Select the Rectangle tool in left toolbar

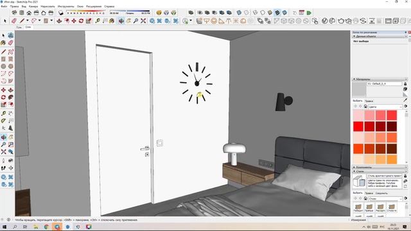pyautogui.click(x=3, y=59)
